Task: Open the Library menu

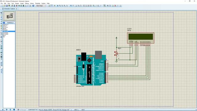Action: 32,3
